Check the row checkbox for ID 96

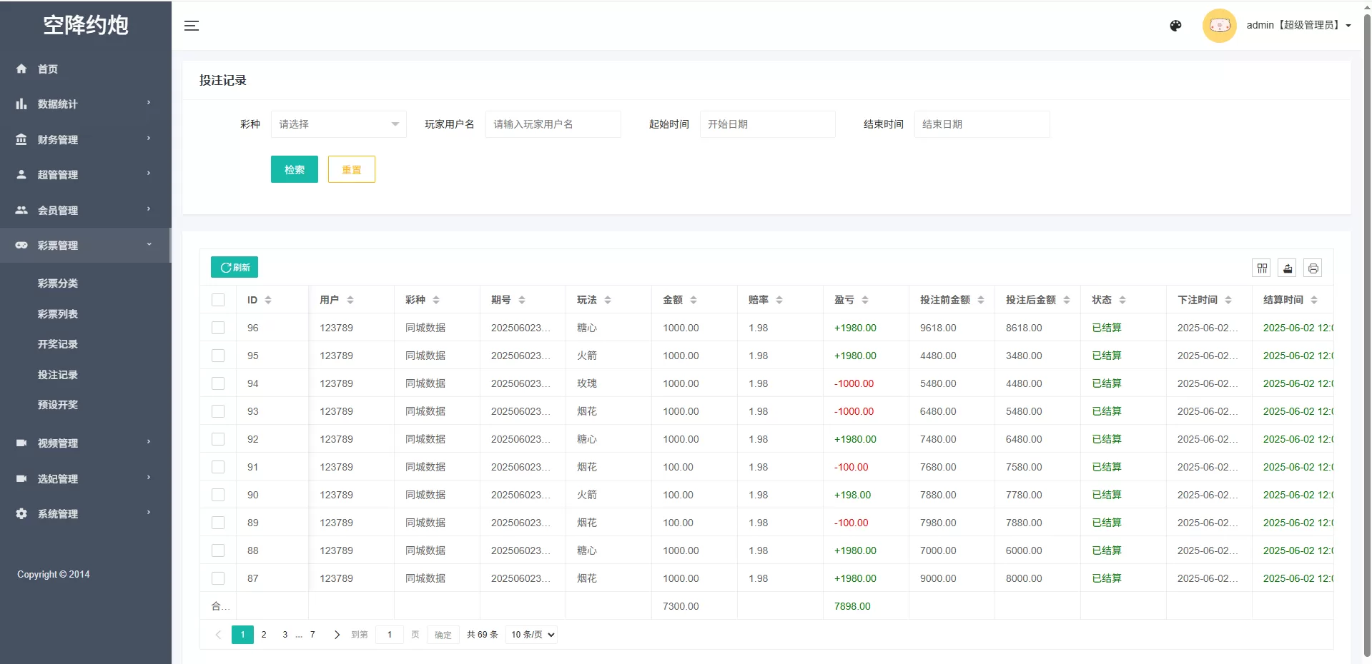pos(218,328)
